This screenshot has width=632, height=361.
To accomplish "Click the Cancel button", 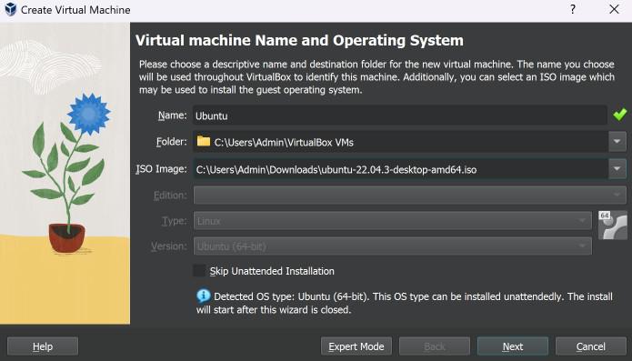I will (591, 346).
